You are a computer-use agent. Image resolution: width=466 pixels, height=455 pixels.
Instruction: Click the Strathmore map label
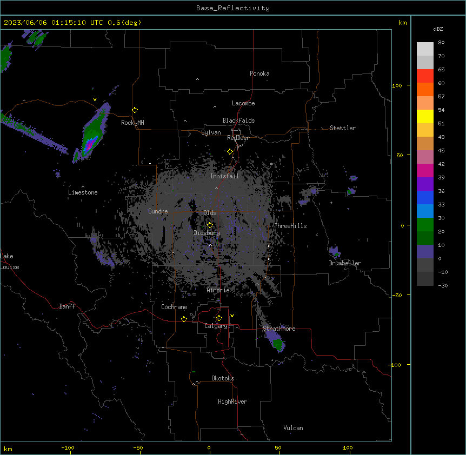point(279,329)
